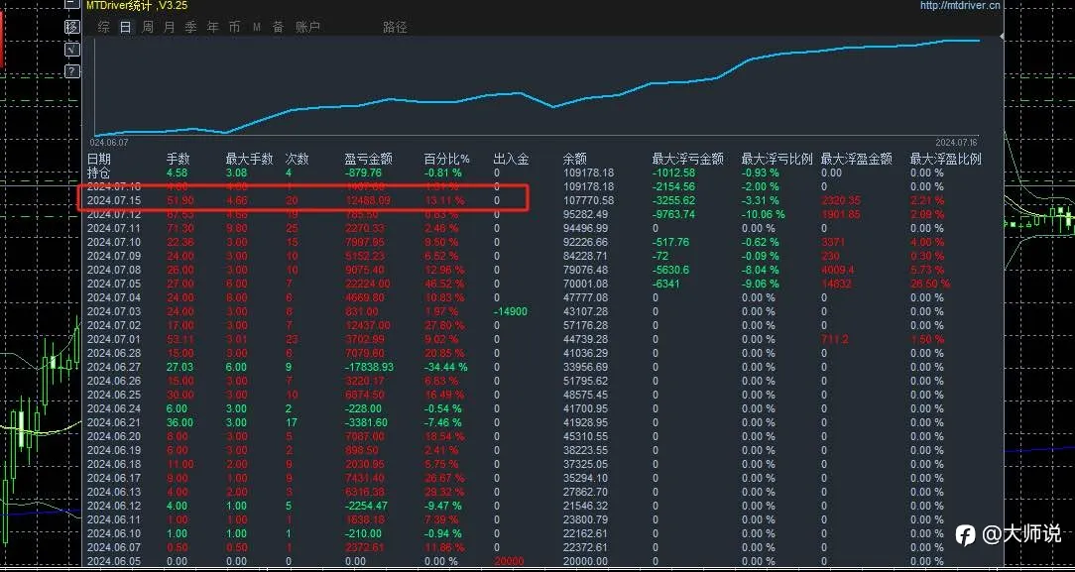
Task: Click the 711.2 floating profit cell
Action: 834,339
